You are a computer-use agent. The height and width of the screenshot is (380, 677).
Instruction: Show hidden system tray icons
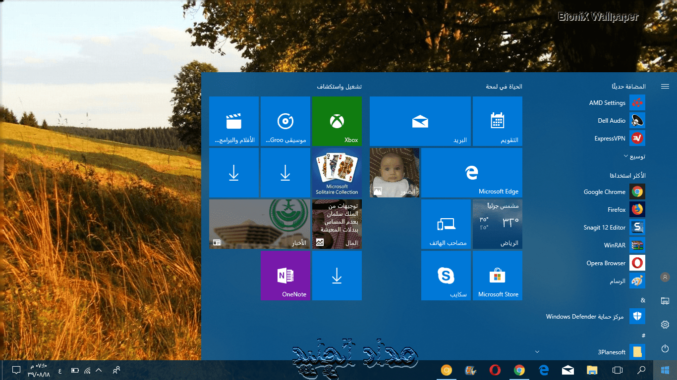(99, 370)
